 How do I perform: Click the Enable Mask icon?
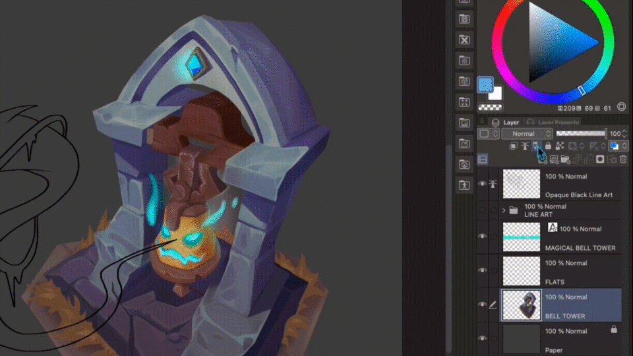click(573, 146)
